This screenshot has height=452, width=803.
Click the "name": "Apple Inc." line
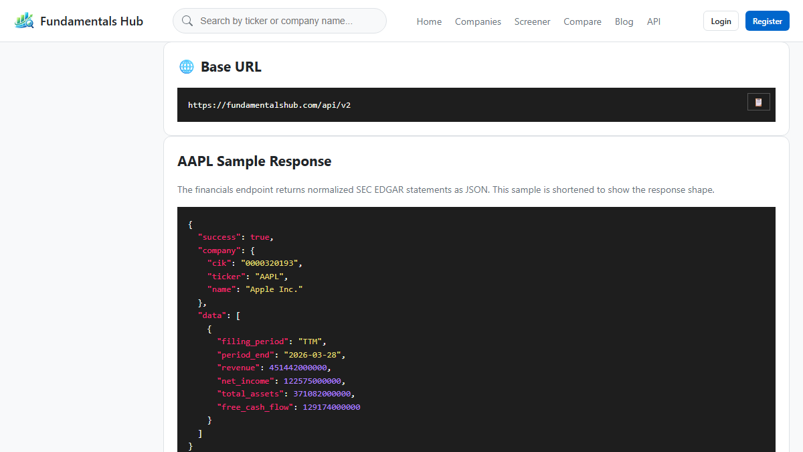(255, 289)
